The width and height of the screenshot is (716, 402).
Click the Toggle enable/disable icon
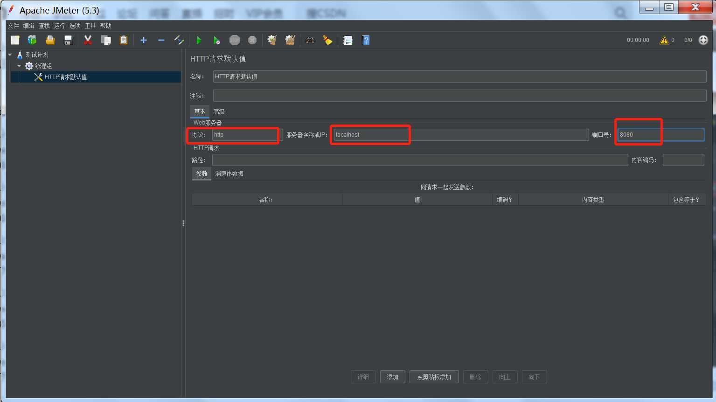(179, 40)
